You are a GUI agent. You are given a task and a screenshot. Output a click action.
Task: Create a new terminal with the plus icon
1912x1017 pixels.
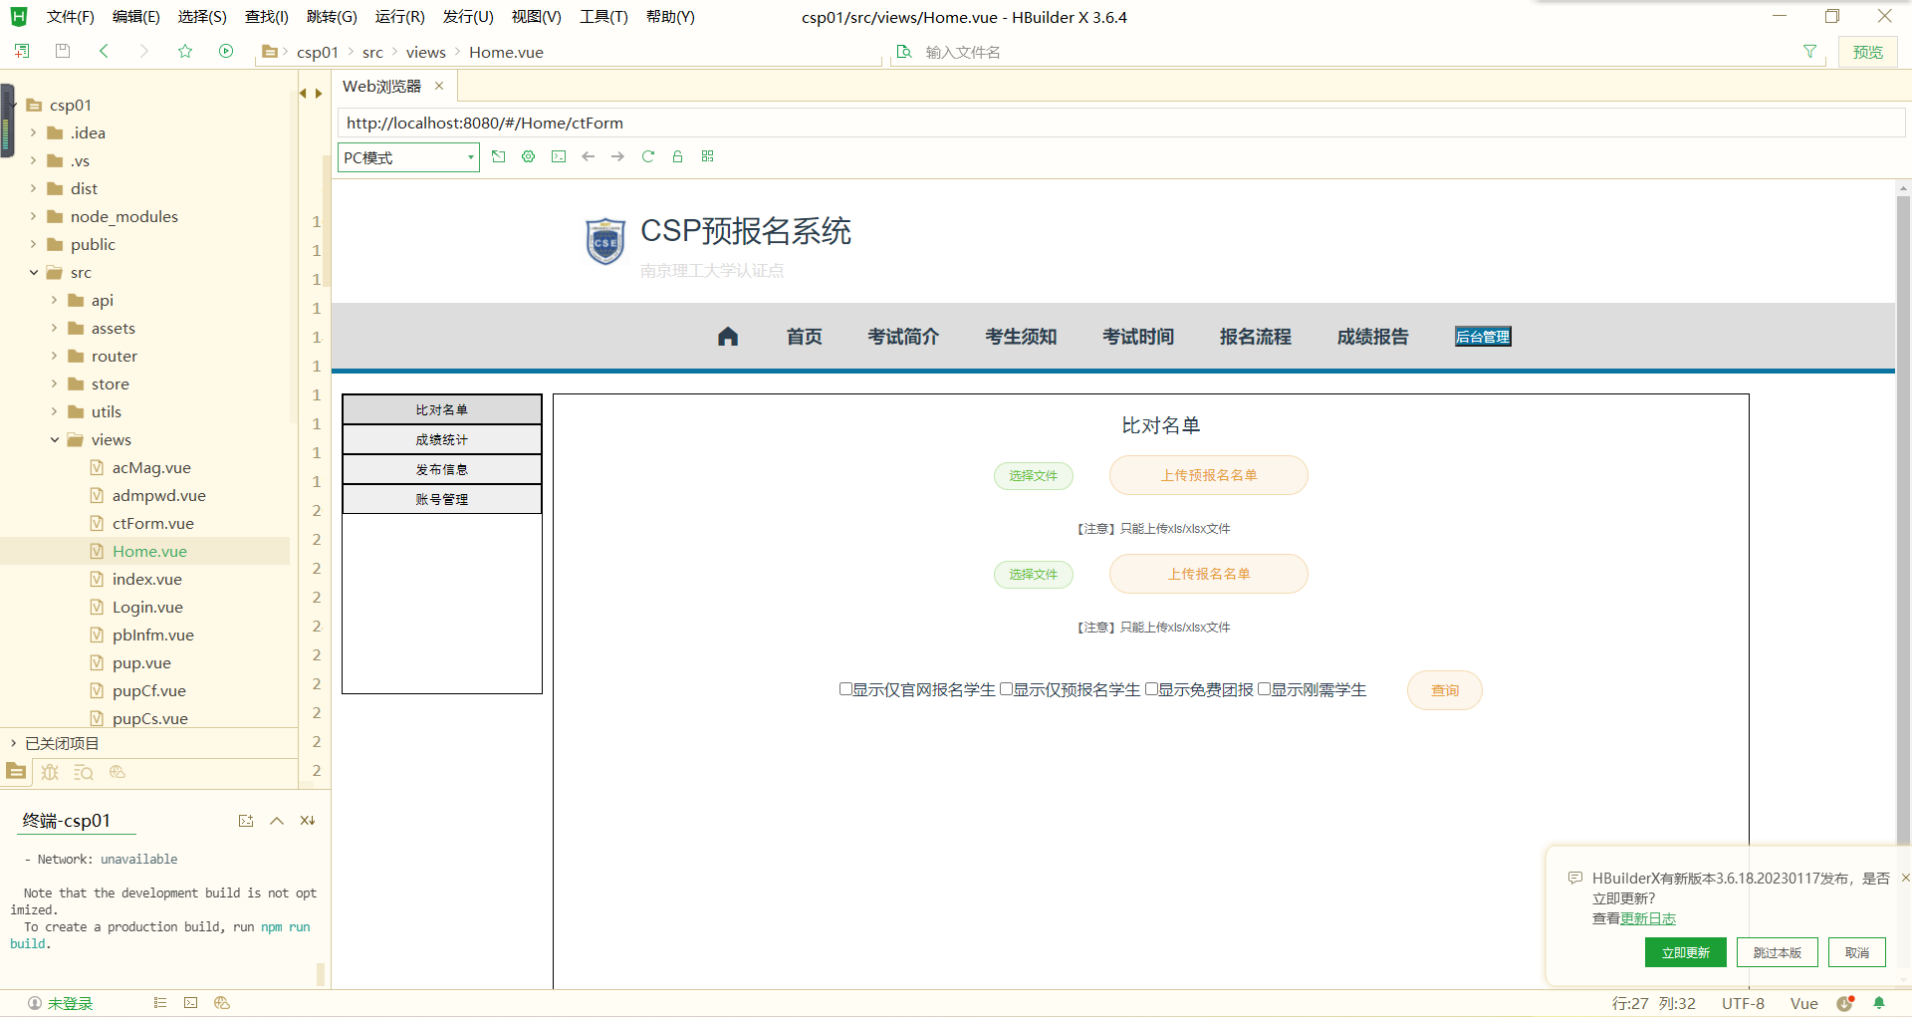246,821
